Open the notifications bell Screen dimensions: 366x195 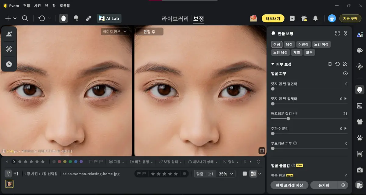click(315, 18)
